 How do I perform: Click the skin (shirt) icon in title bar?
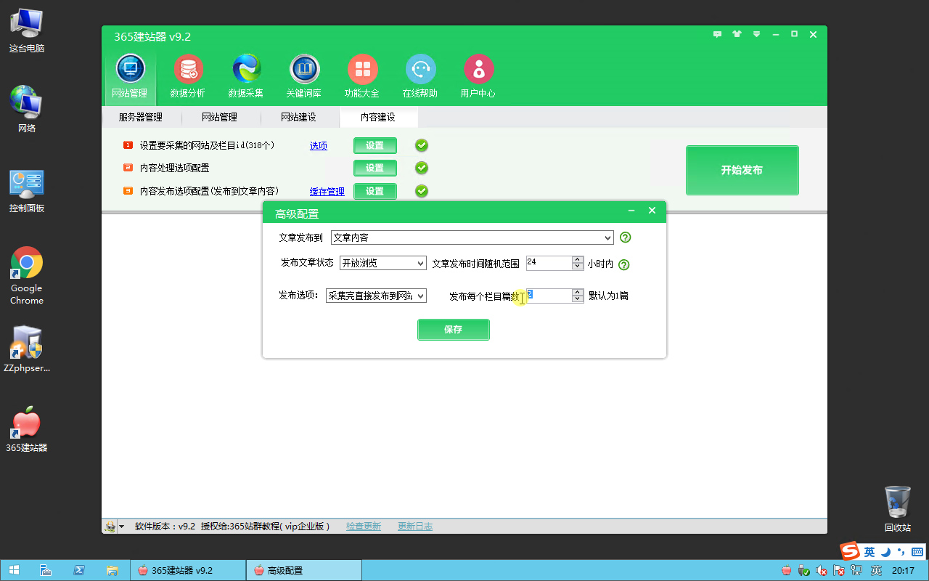pos(737,34)
